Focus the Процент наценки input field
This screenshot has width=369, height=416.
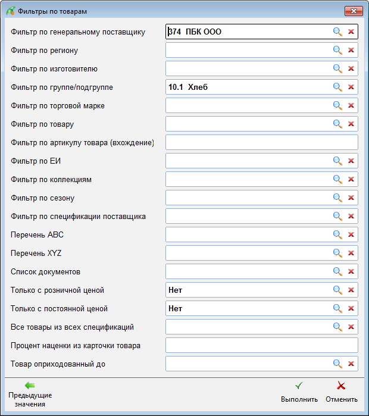tap(261, 345)
